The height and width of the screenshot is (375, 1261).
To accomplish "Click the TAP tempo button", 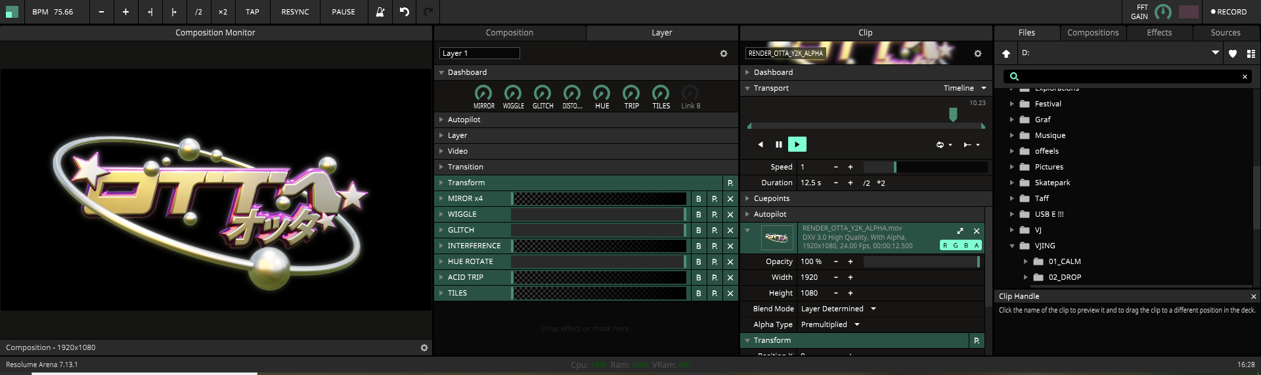I will pyautogui.click(x=252, y=12).
